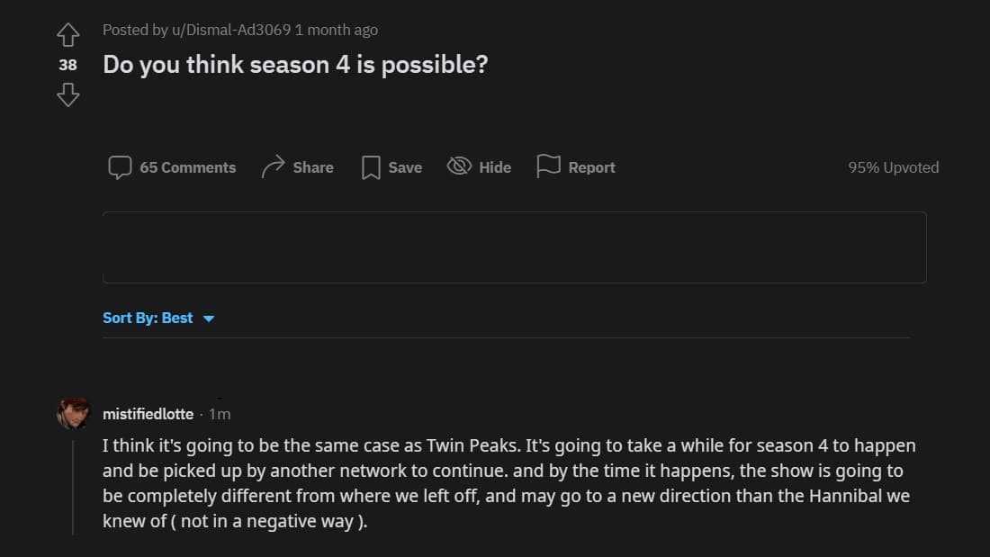Click the sort dropdown arrow
990x557 pixels.
pos(209,319)
